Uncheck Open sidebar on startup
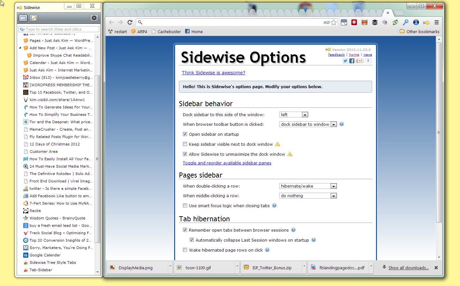This screenshot has height=286, width=460. 185,134
